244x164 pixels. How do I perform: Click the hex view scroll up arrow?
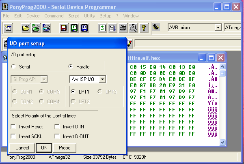(x=222, y=66)
